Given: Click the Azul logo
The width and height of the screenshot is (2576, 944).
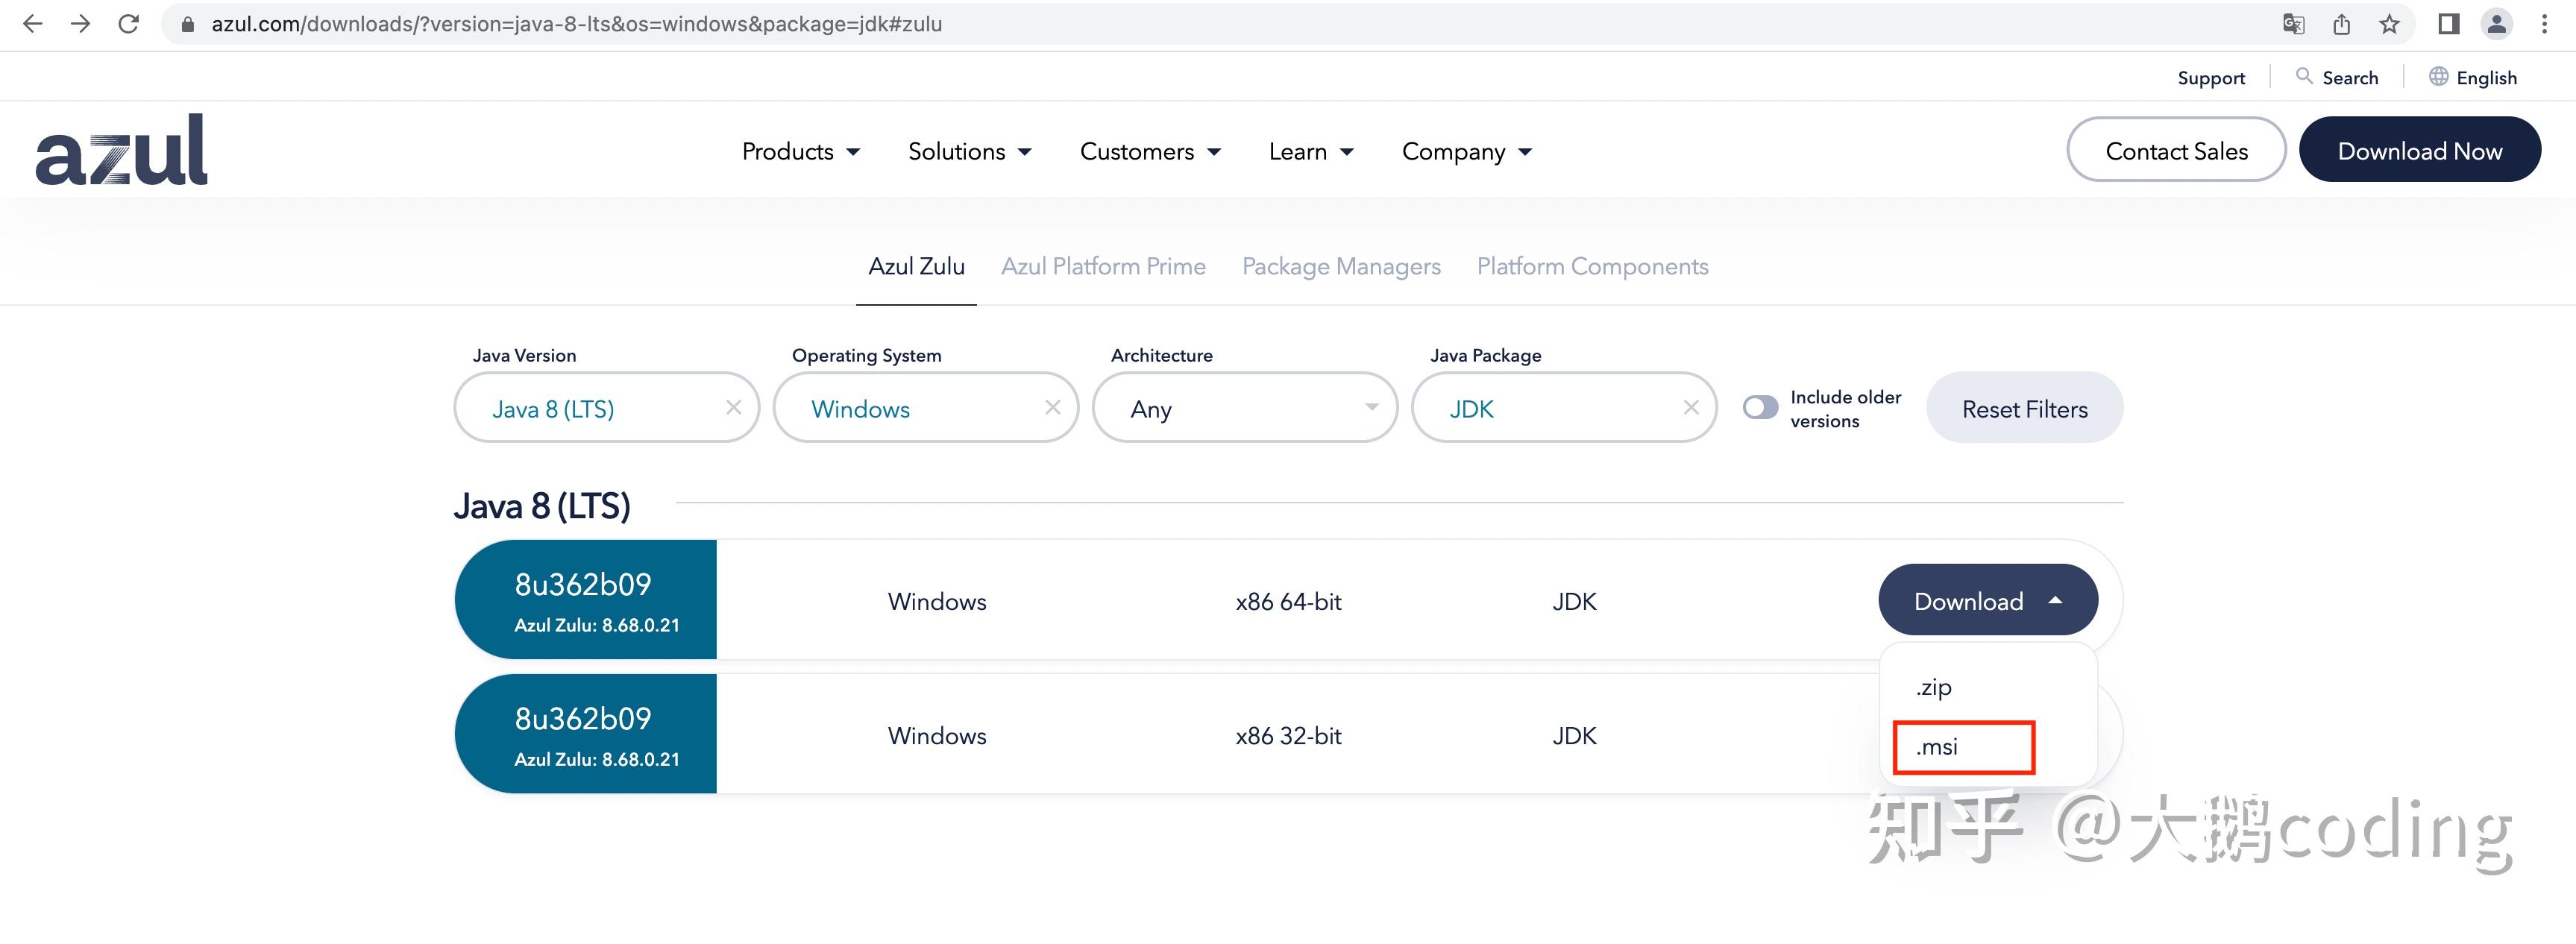Looking at the screenshot, I should point(121,150).
